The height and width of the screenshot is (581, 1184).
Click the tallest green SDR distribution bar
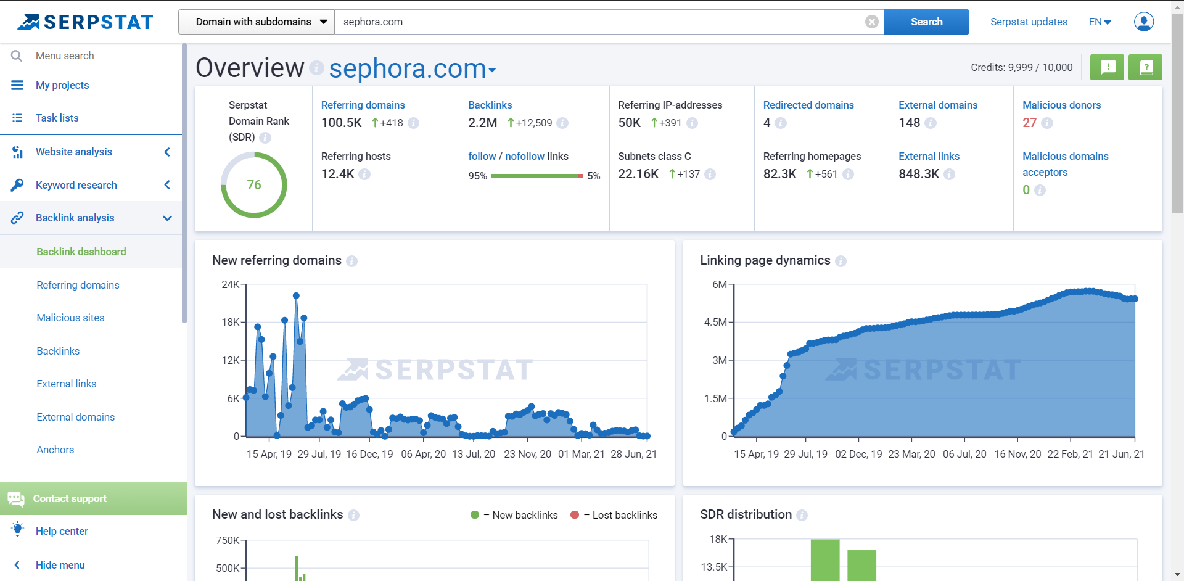[x=824, y=560]
